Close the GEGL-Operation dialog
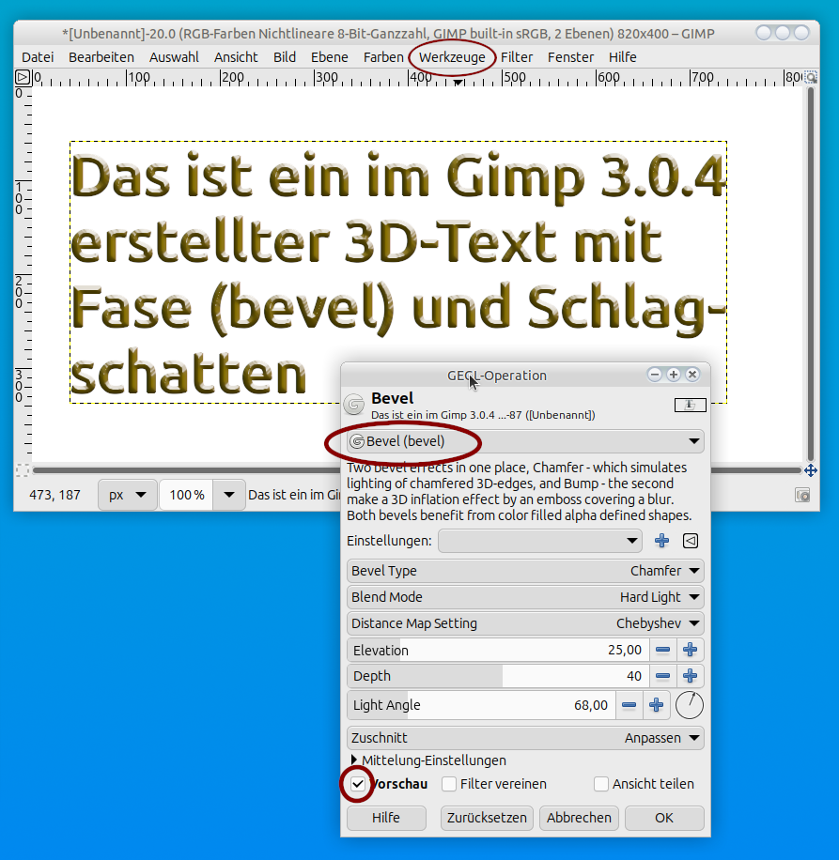 692,375
